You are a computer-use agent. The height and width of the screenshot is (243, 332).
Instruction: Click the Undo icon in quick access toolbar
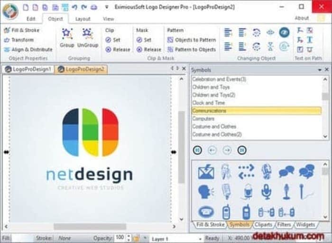pyautogui.click(x=74, y=7)
